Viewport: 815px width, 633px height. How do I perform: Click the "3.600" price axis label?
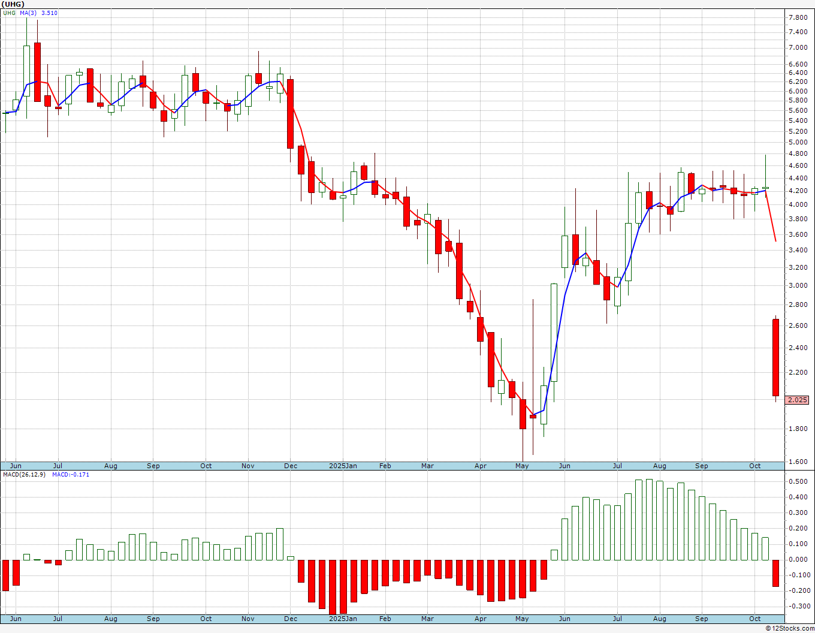(798, 234)
